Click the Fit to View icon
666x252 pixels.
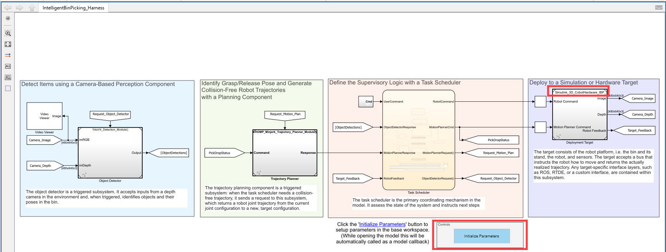8,44
